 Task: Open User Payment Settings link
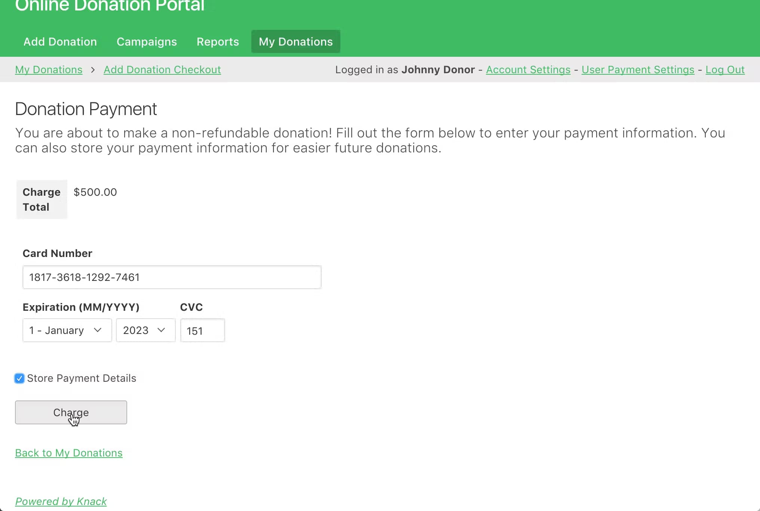point(638,69)
